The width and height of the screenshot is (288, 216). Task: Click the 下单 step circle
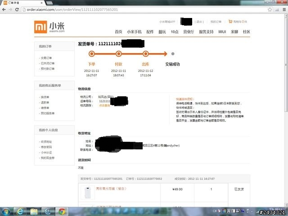[92, 54]
